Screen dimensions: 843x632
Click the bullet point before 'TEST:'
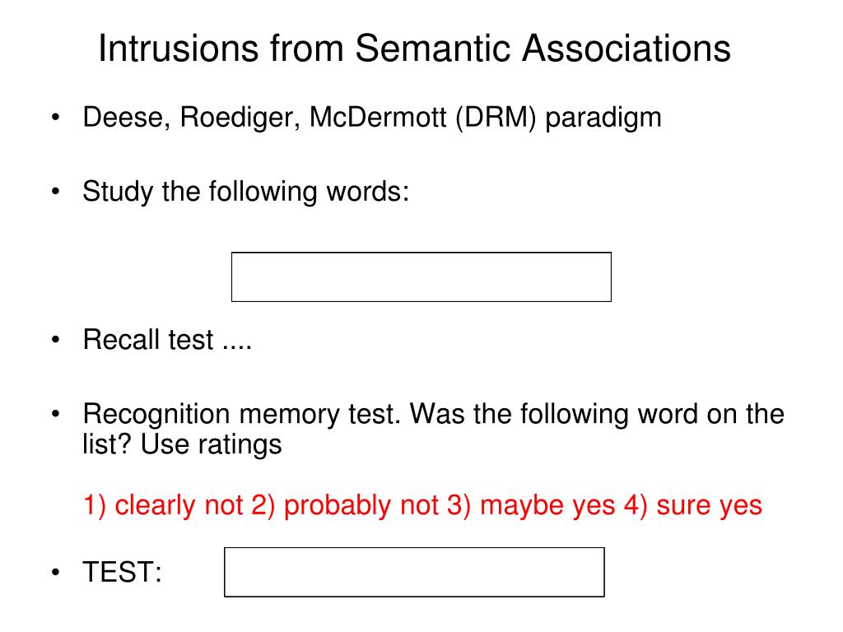point(55,572)
